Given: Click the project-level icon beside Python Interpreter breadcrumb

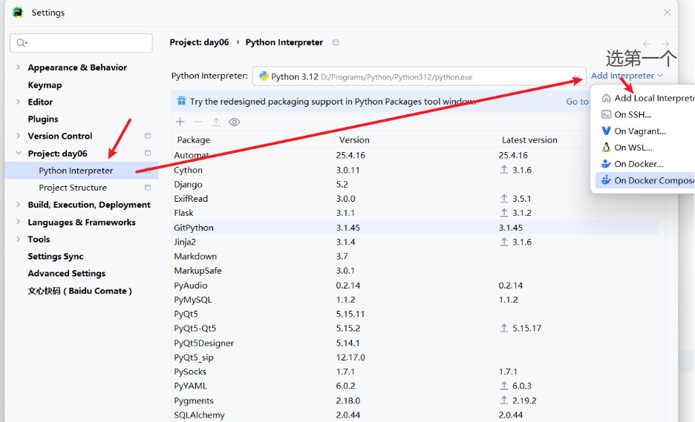Looking at the screenshot, I should (336, 42).
